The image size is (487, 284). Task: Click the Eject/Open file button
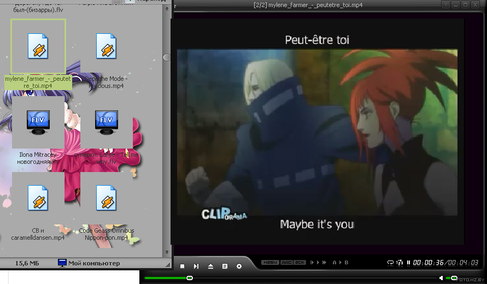point(210,267)
